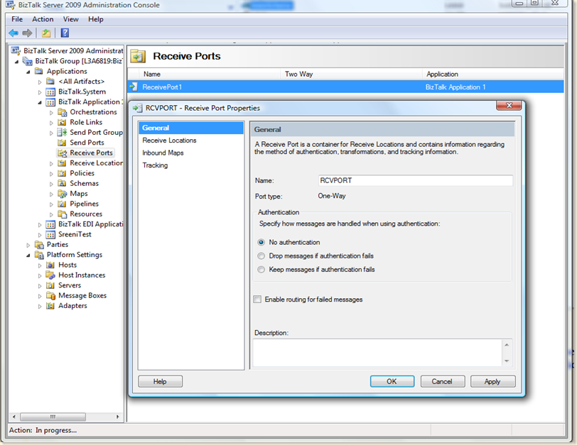
Task: Click Description box scroll down arrow
Action: click(507, 361)
